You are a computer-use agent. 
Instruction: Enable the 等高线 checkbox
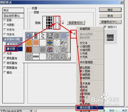(8, 44)
